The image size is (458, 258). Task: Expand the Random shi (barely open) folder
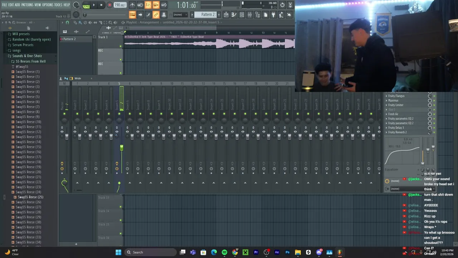coord(31,39)
